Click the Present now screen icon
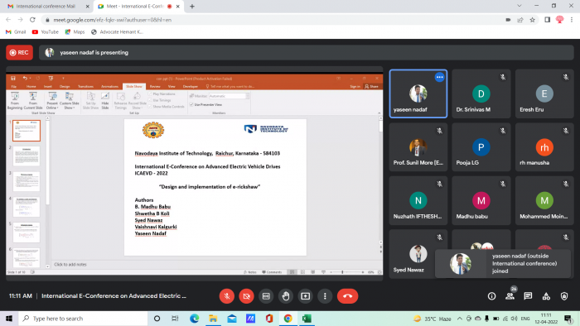 pos(305,296)
